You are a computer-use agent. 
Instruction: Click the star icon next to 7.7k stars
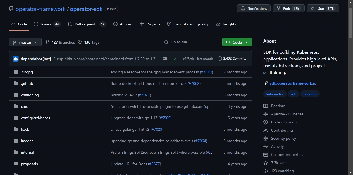point(266,163)
